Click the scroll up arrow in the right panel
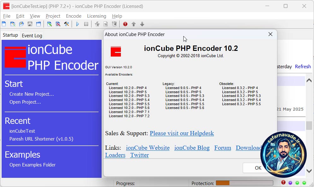The image size is (314, 187). 309,80
